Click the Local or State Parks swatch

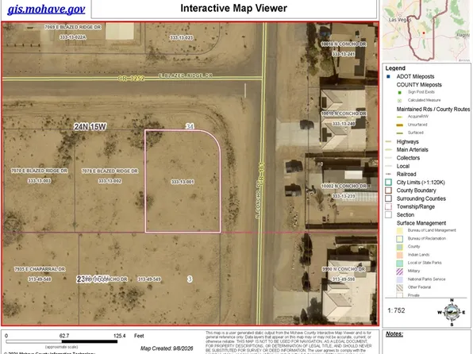coord(400,264)
